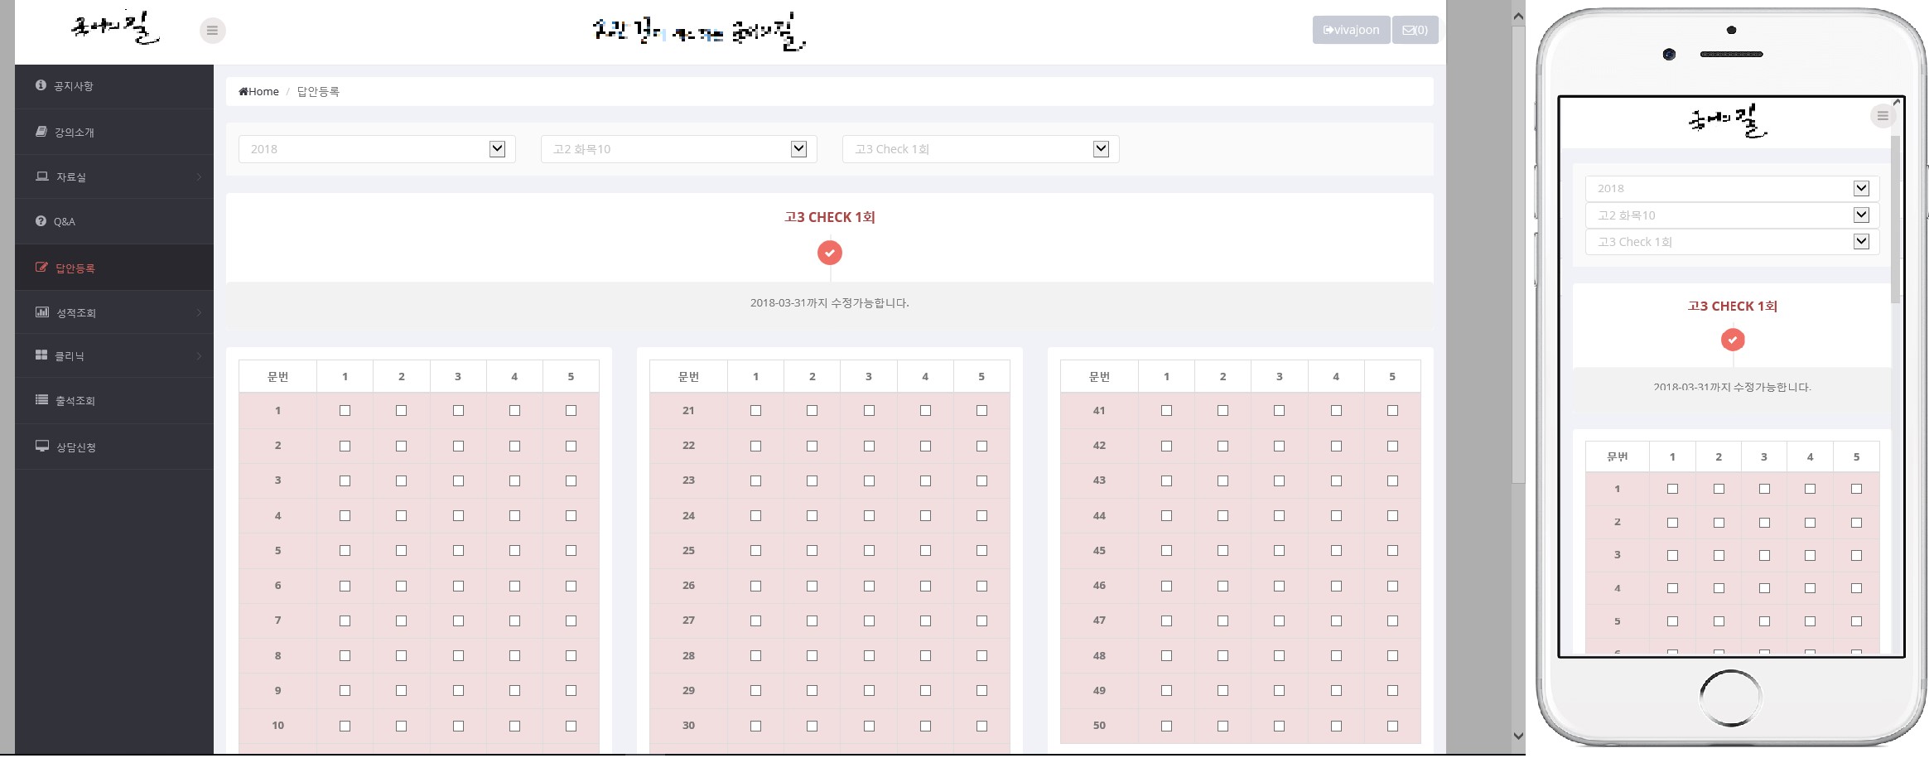This screenshot has height=758, width=1929.
Task: Click the vivajoon logout button
Action: click(1351, 30)
